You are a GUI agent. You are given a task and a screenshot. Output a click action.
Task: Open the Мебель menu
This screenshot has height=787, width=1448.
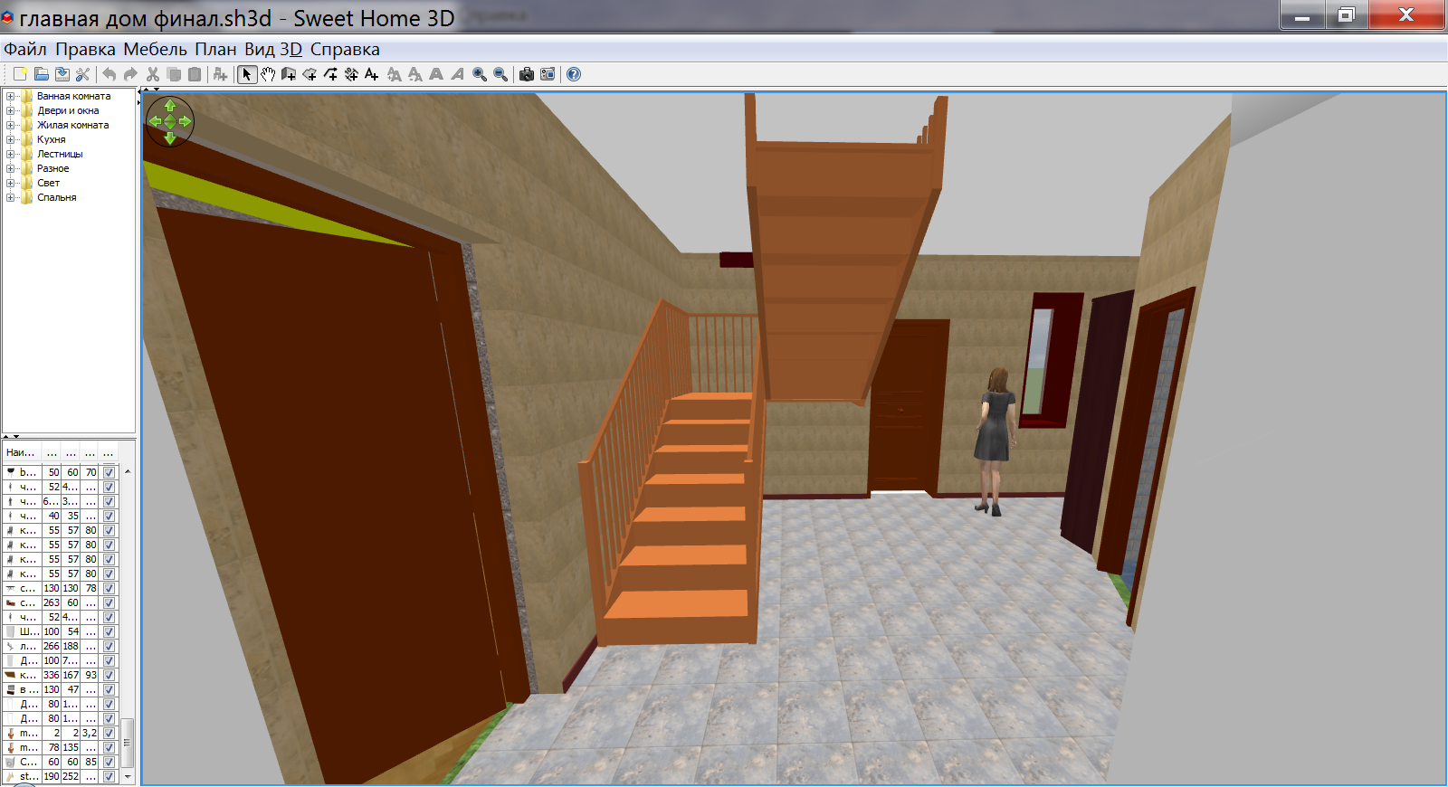155,49
